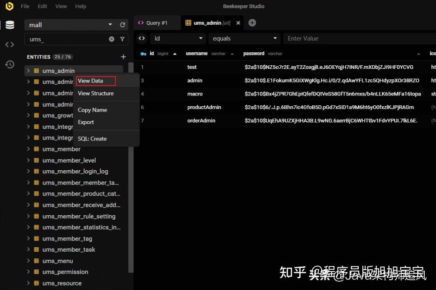
Task: Click the username cell 'test'
Action: click(192, 67)
